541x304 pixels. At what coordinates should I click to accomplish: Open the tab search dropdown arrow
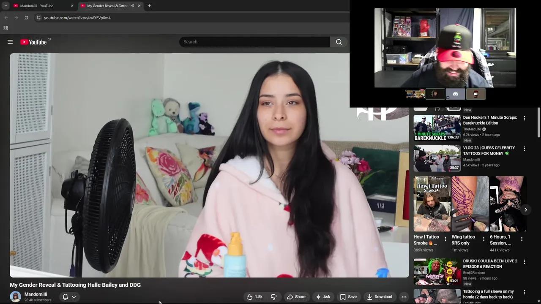[5, 6]
